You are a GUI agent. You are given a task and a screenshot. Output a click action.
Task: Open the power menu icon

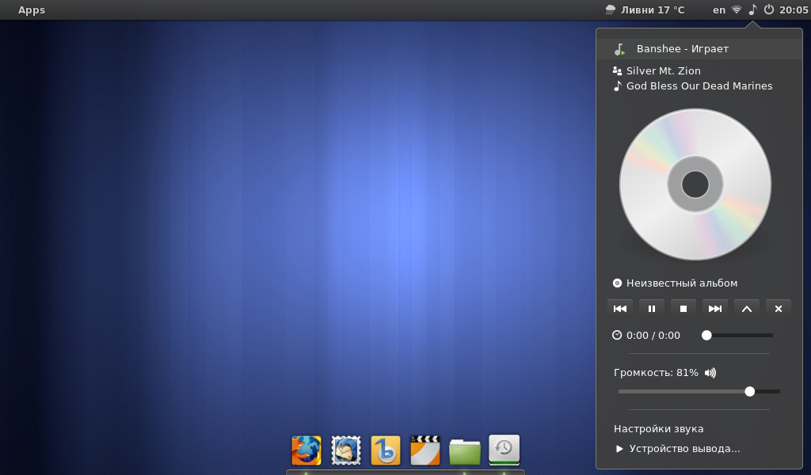[768, 9]
